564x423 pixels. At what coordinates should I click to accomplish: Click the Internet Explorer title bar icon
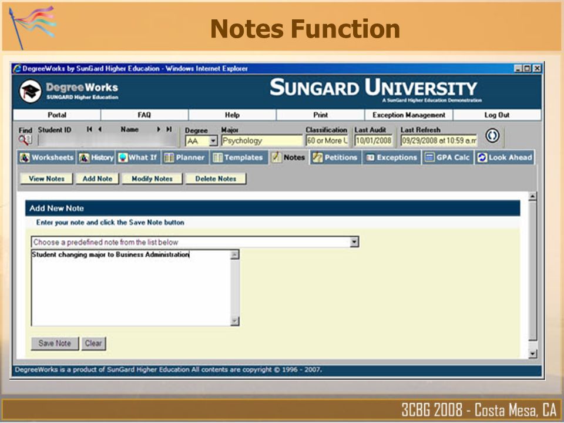[17, 68]
